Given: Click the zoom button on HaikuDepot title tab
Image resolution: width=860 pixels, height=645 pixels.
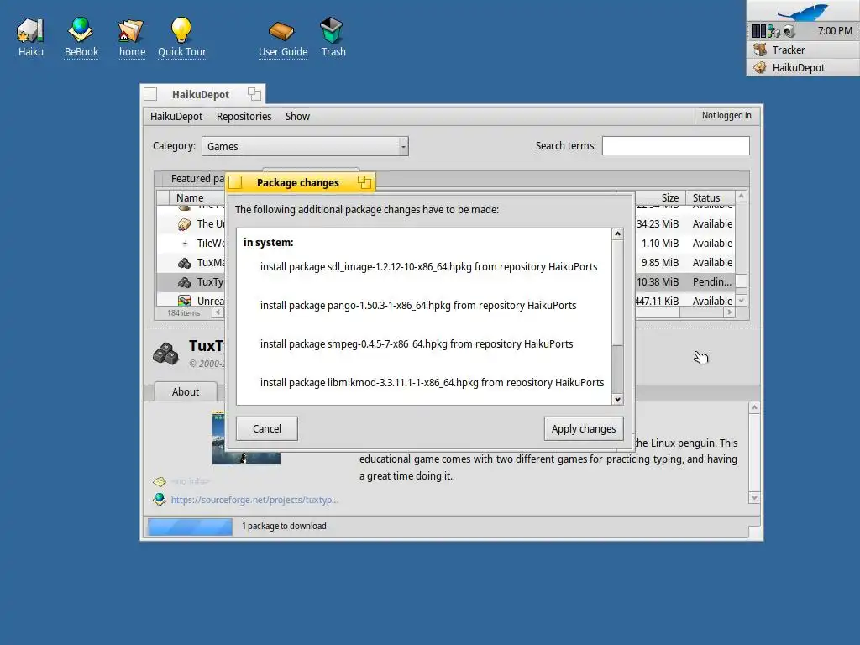Looking at the screenshot, I should pos(254,94).
